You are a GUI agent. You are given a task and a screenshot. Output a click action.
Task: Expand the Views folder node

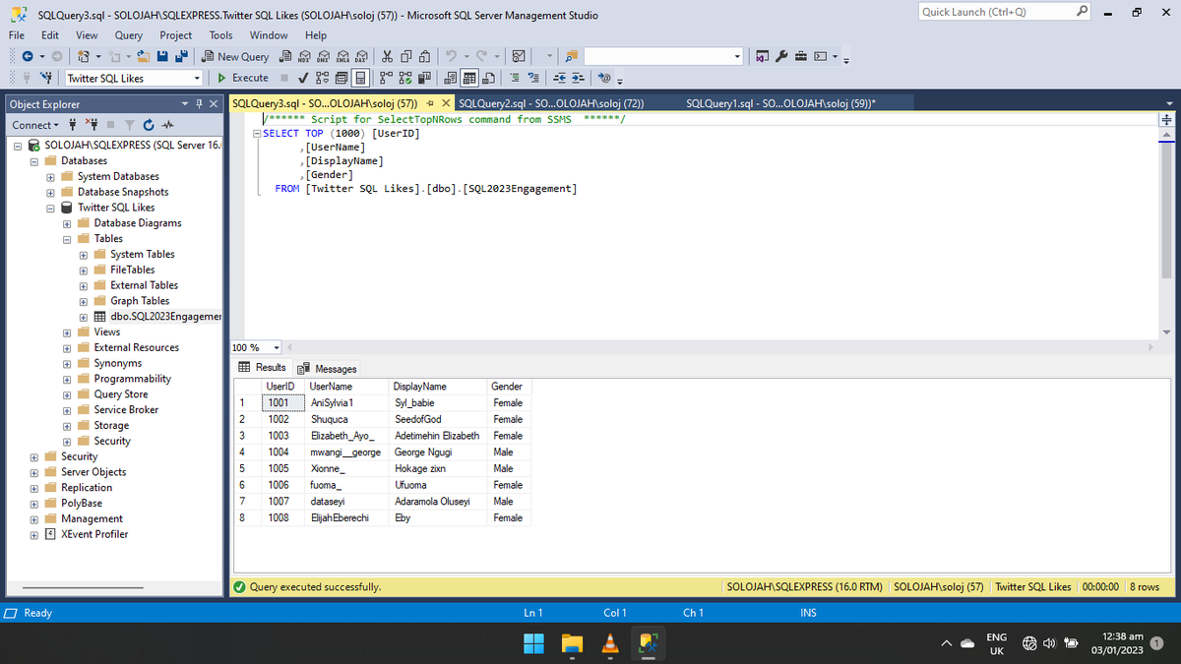pyautogui.click(x=68, y=332)
